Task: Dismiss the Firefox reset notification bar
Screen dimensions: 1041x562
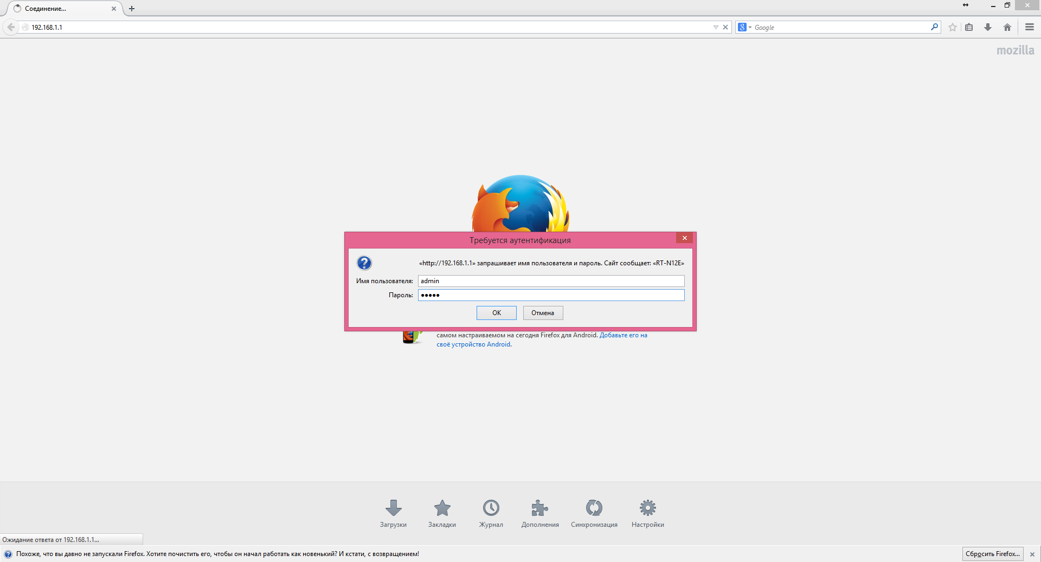Action: (1032, 554)
